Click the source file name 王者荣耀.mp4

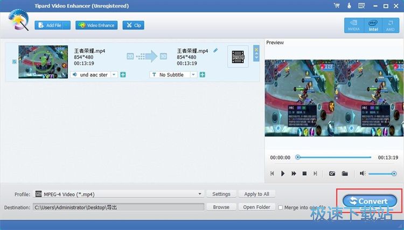tap(89, 51)
